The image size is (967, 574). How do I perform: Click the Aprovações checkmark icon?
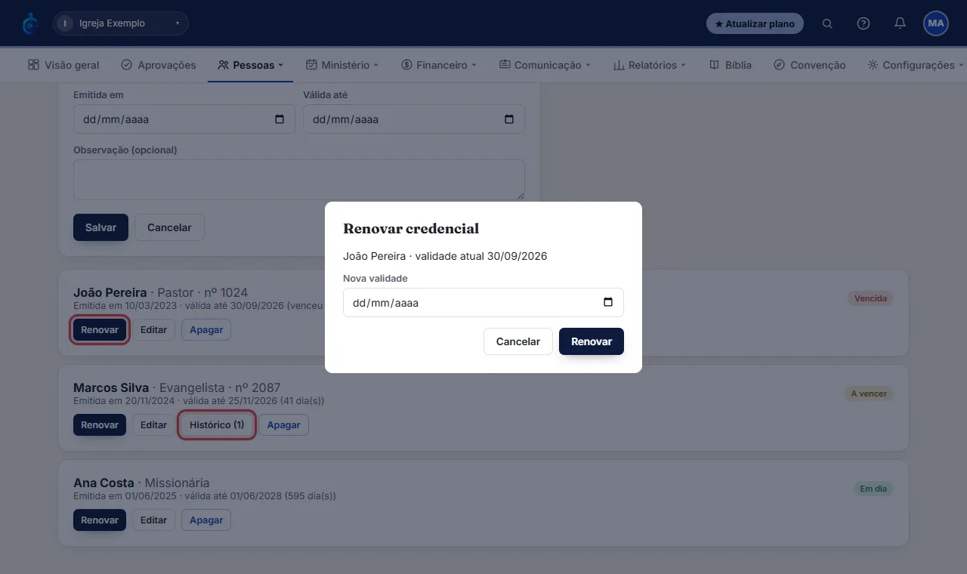(x=127, y=65)
